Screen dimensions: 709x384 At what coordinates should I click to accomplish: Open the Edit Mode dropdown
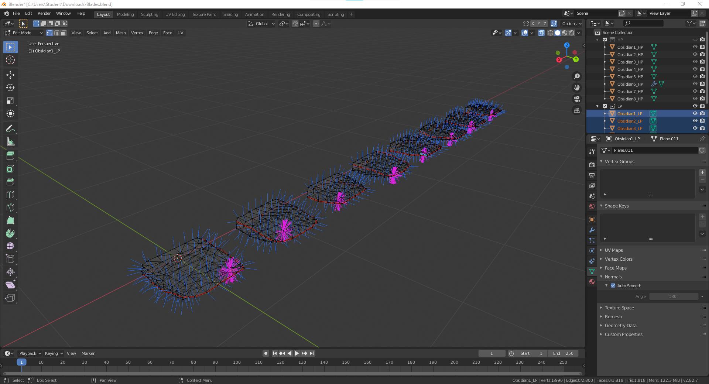point(24,33)
